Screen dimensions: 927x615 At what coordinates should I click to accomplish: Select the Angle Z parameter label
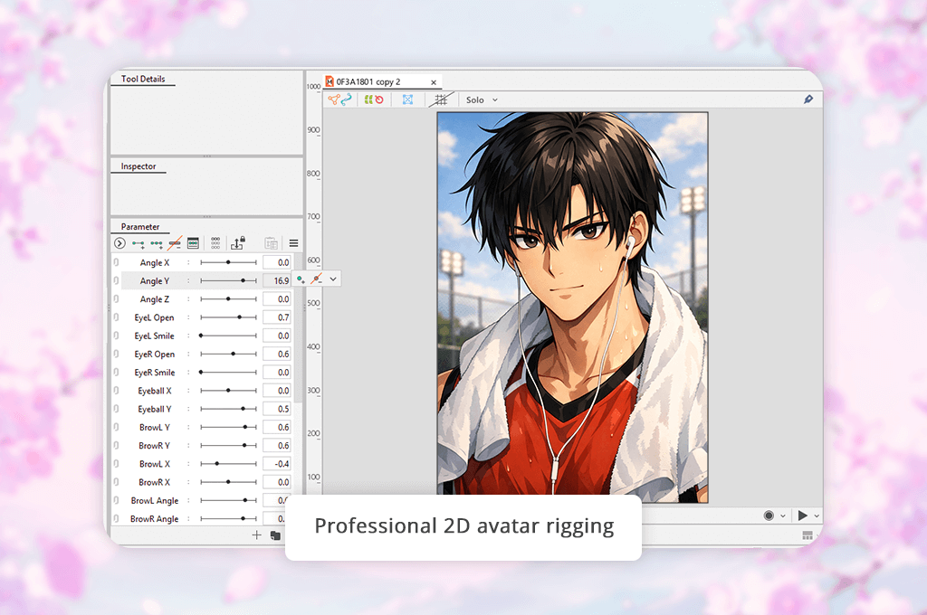coord(154,299)
